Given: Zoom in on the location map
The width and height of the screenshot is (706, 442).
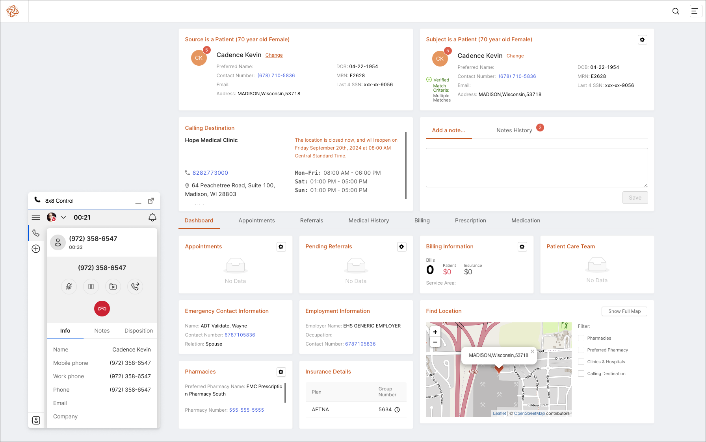Looking at the screenshot, I should click(x=435, y=332).
